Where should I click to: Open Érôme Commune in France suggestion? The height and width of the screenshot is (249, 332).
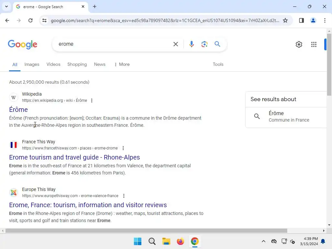tap(286, 116)
